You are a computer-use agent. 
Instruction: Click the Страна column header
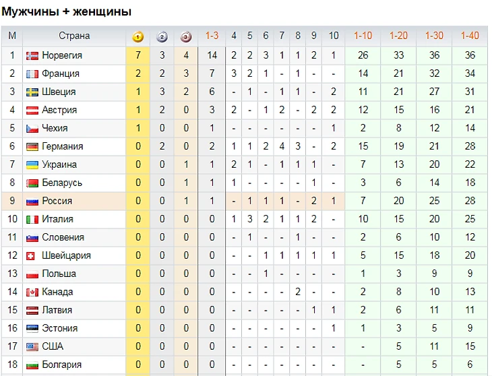[74, 36]
